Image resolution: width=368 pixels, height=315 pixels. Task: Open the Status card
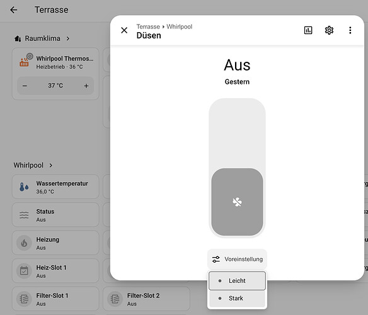tap(55, 215)
